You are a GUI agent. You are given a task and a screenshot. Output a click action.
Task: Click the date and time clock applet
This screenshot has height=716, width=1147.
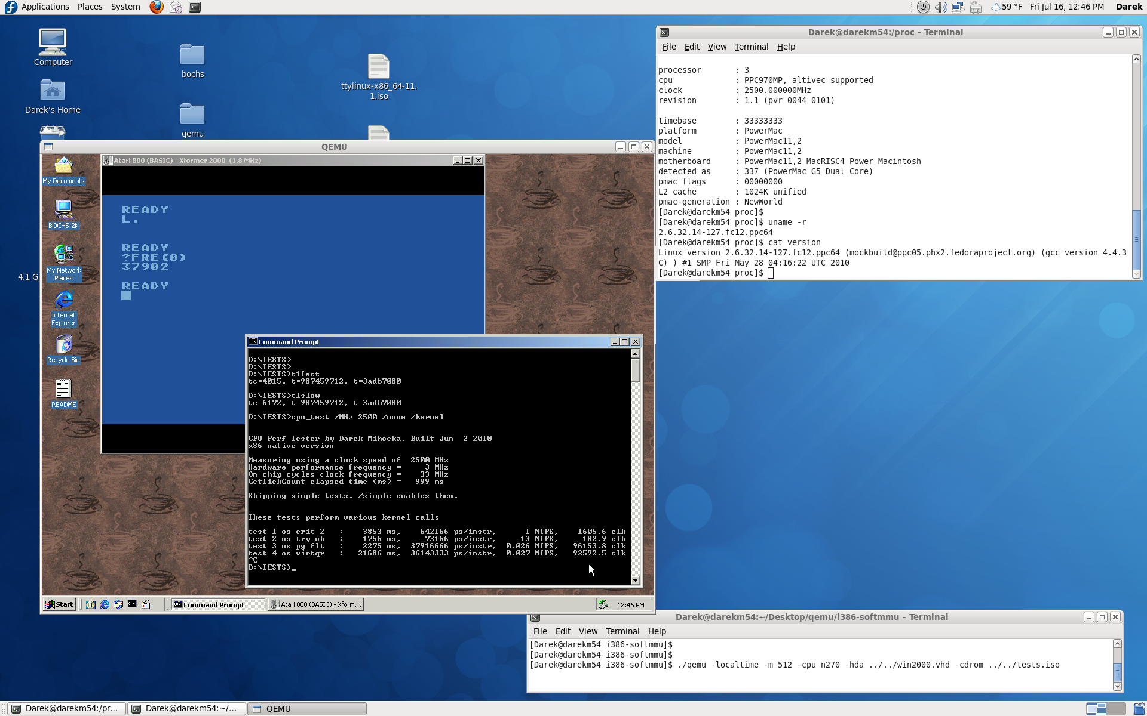[x=1066, y=7]
